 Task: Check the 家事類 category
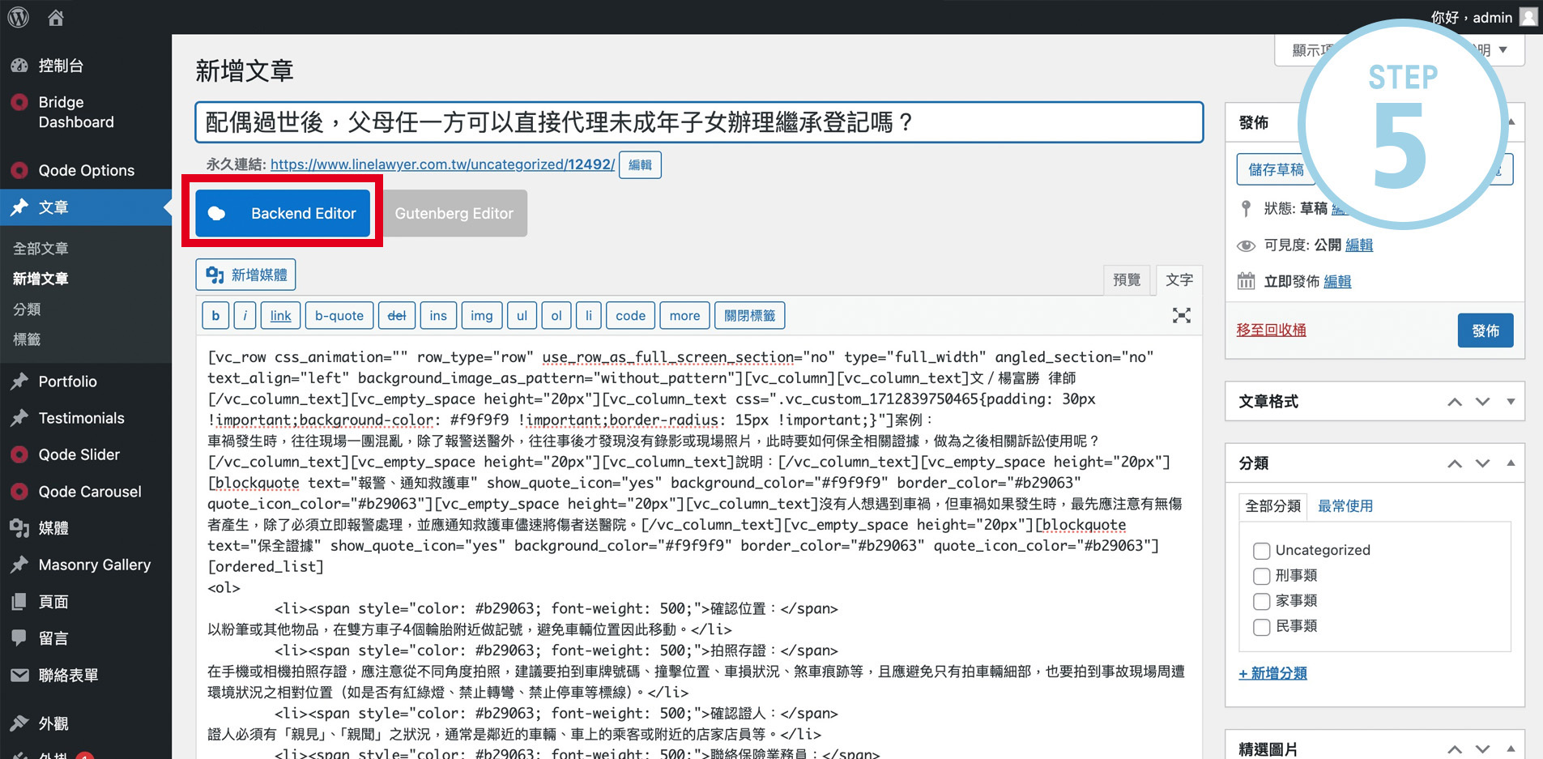pos(1261,601)
